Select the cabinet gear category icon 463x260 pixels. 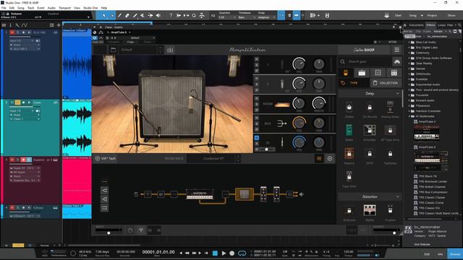coord(378,72)
